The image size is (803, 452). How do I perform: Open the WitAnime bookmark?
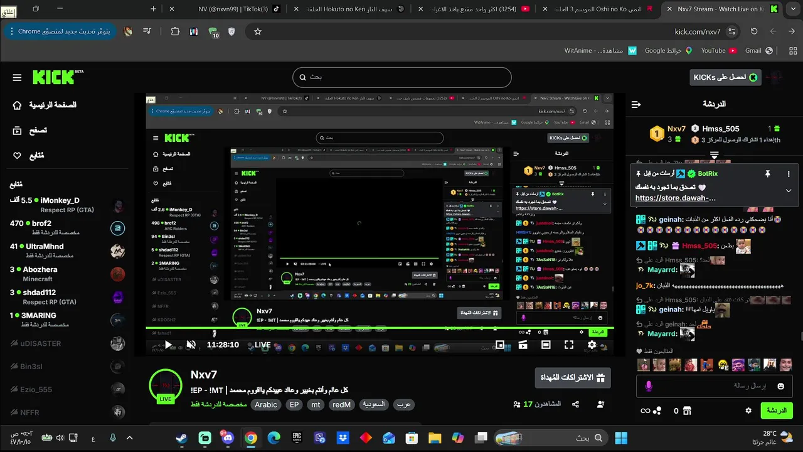click(600, 51)
